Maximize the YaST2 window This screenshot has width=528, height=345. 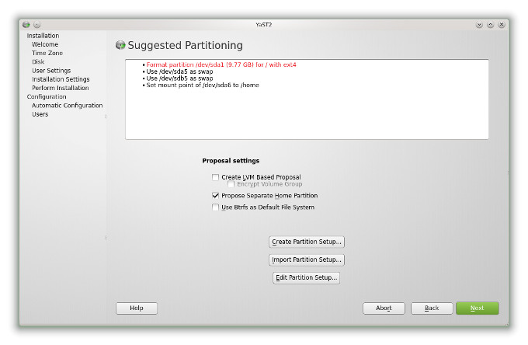tap(490, 25)
